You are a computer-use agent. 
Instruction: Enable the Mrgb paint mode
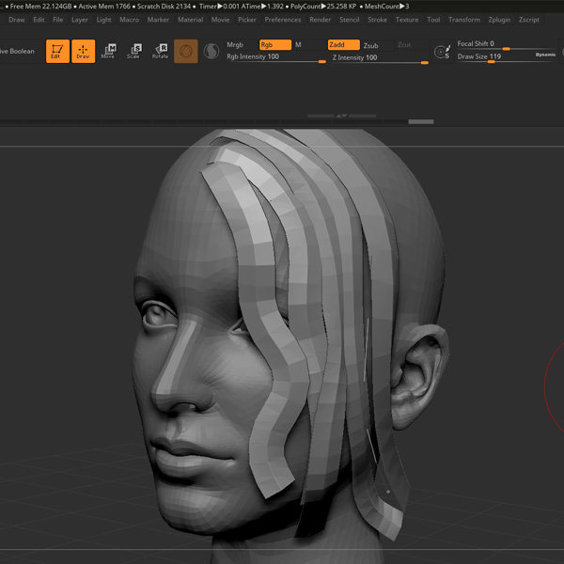point(236,44)
